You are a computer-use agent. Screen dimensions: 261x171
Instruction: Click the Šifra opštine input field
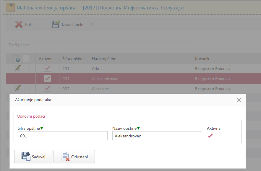coord(62,136)
